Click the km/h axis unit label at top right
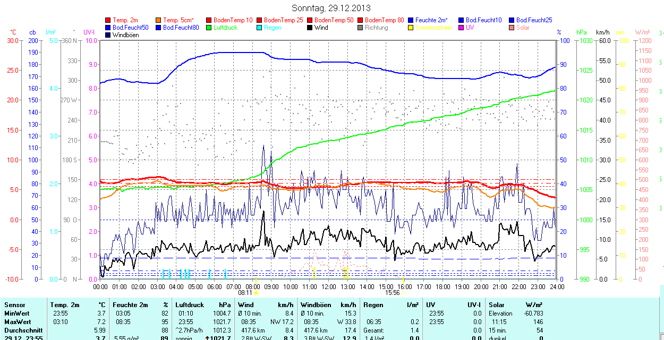Image resolution: width=664 pixels, height=340 pixels. (602, 33)
